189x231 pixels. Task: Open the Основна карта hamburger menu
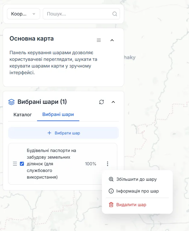click(99, 40)
